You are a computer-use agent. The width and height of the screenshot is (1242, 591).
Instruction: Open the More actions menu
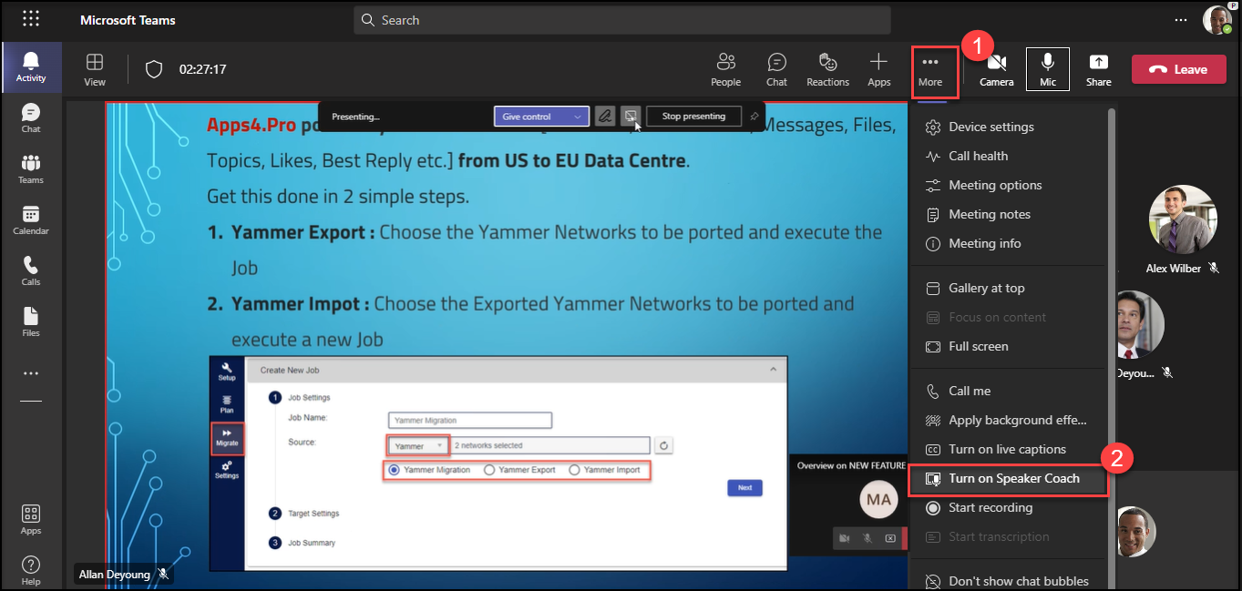[929, 69]
